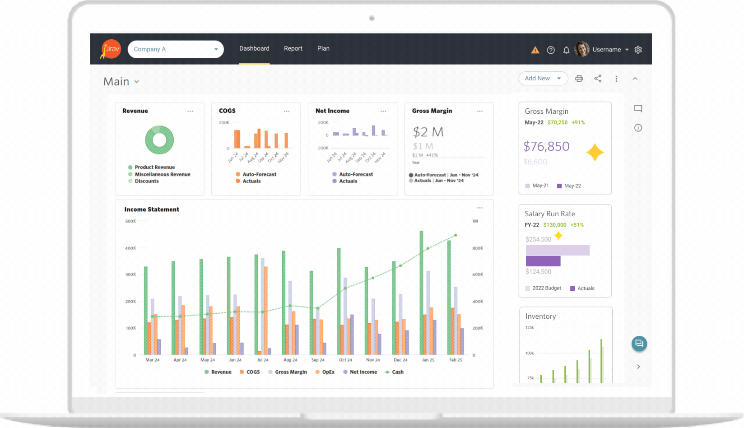
Task: Open the notifications bell
Action: pos(566,50)
